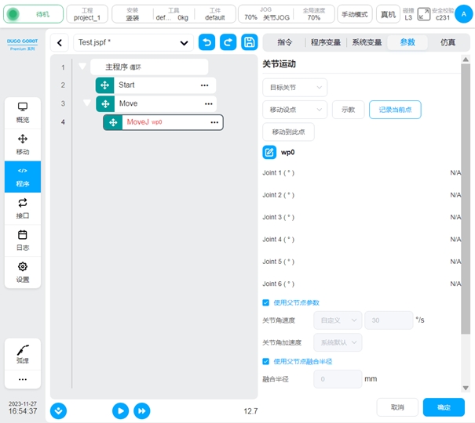
Task: Click the 记录当前点 button
Action: pos(395,110)
